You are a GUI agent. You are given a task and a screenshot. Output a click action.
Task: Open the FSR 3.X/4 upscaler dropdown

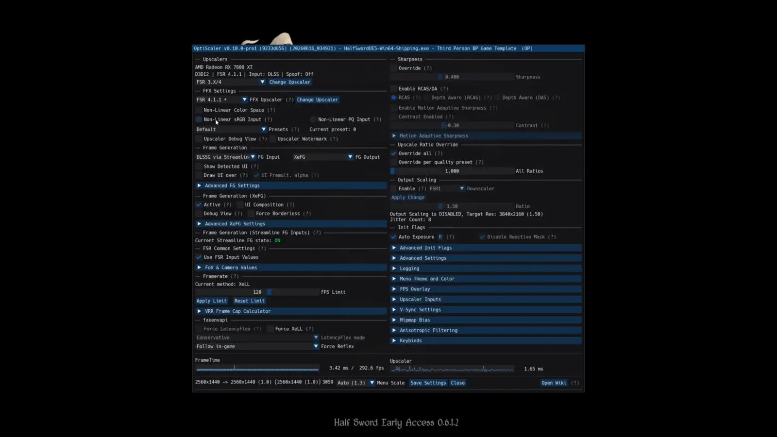coord(231,82)
